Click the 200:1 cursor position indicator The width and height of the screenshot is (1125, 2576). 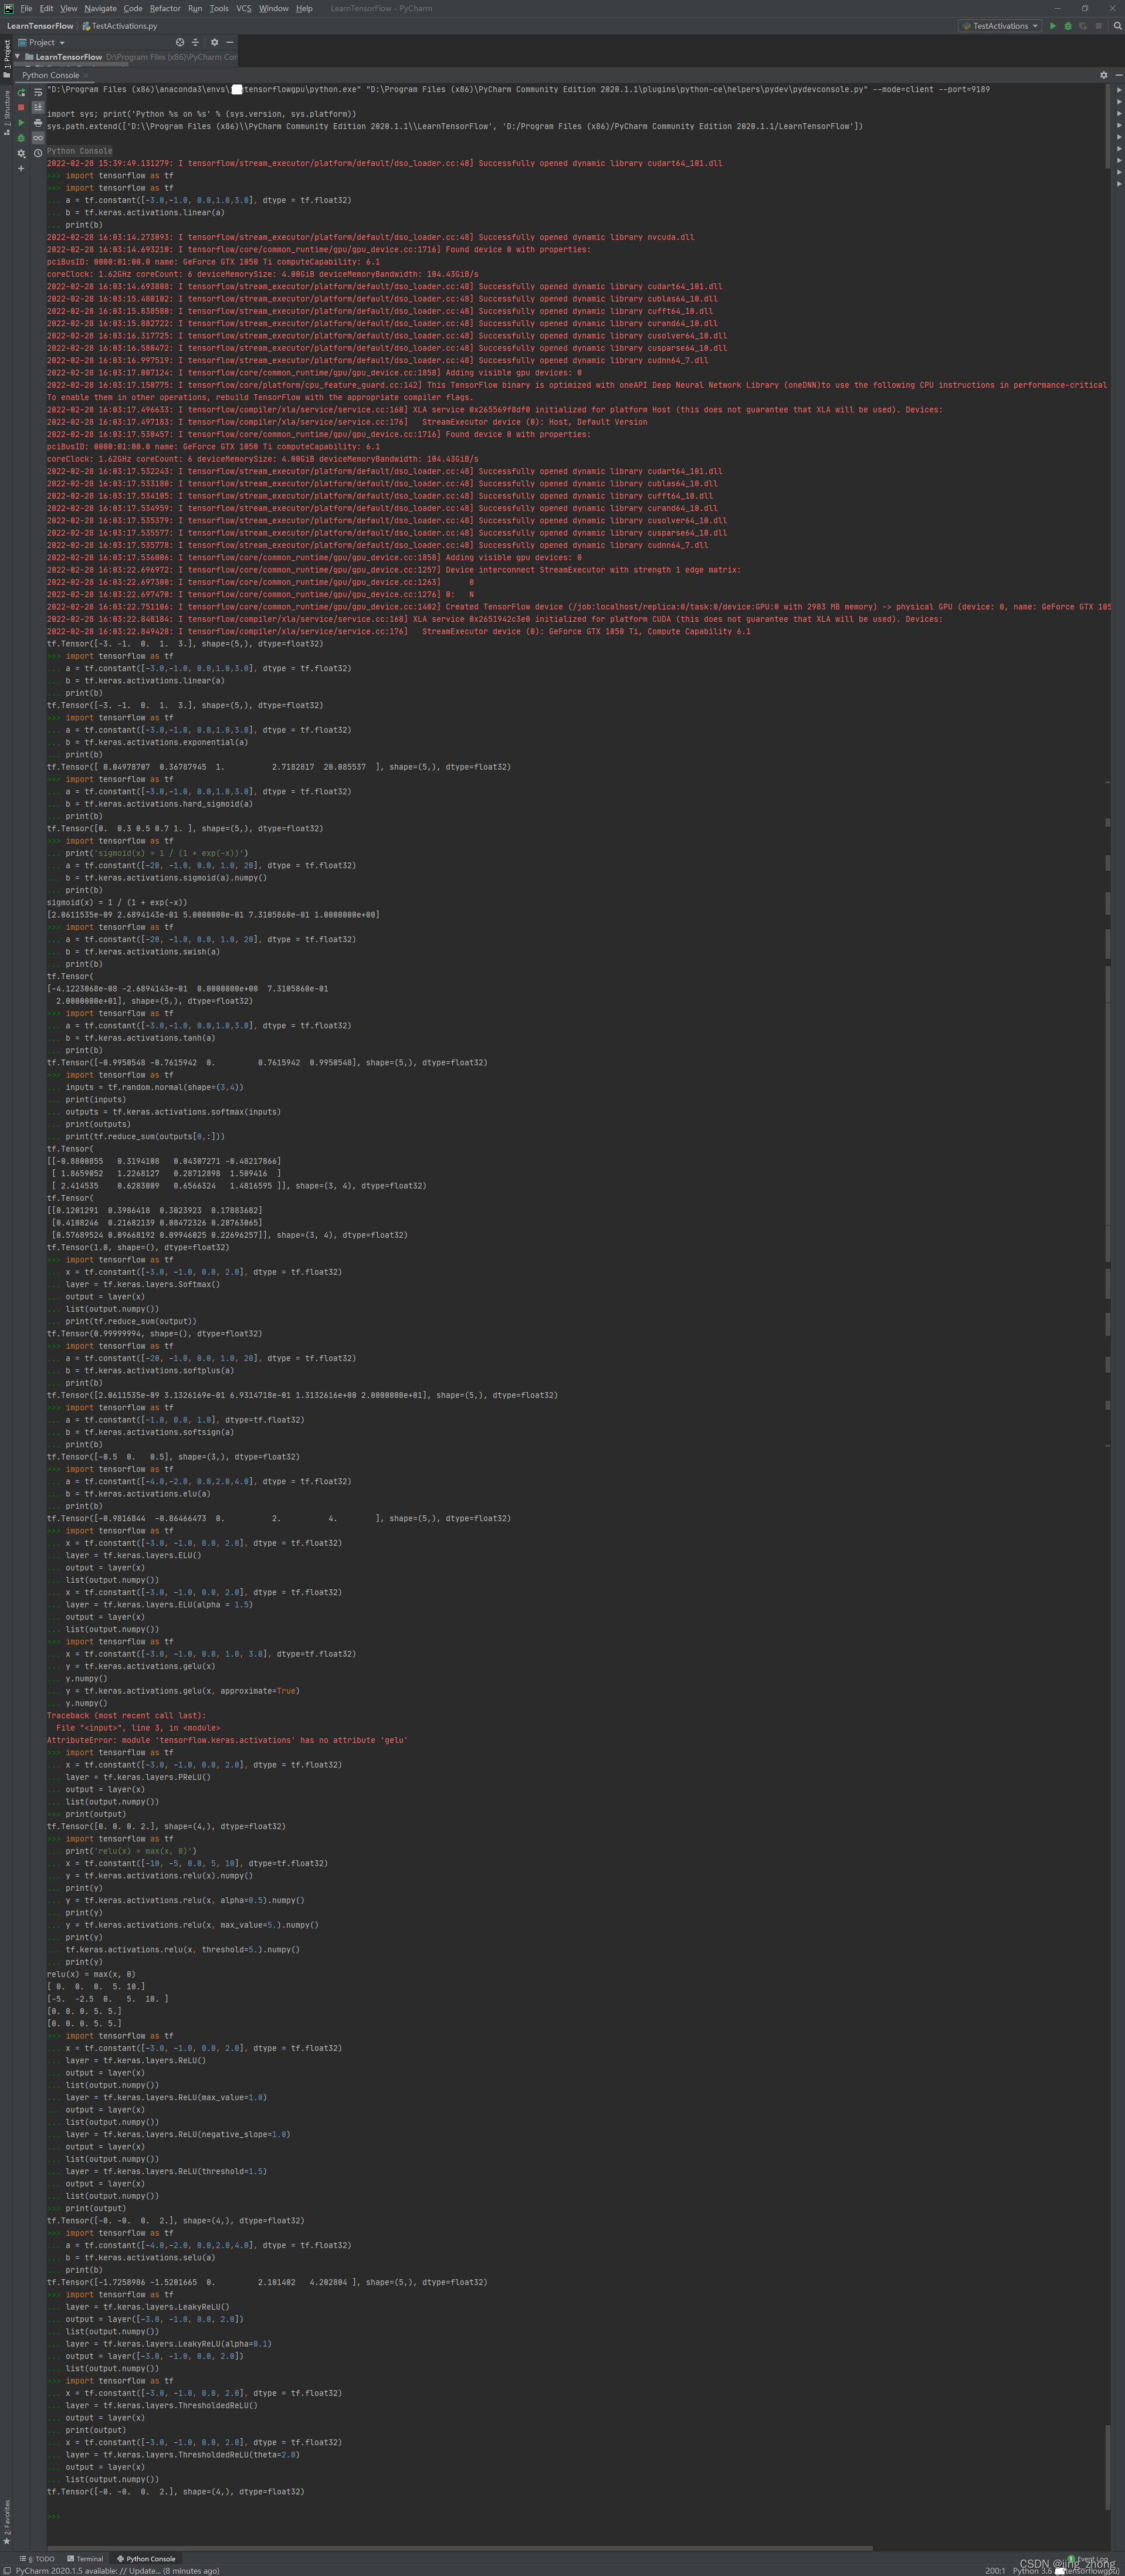(x=995, y=2570)
